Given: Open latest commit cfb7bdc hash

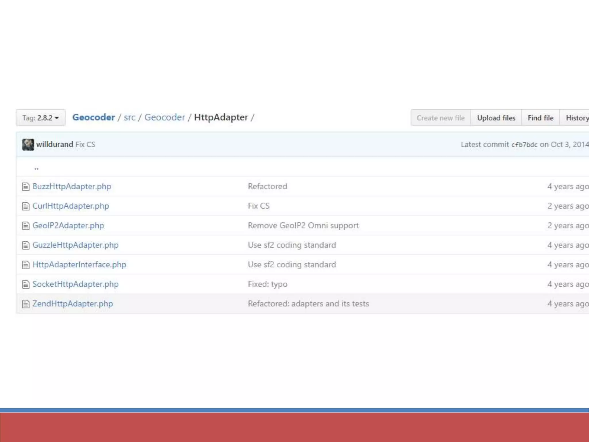Looking at the screenshot, I should click(524, 145).
